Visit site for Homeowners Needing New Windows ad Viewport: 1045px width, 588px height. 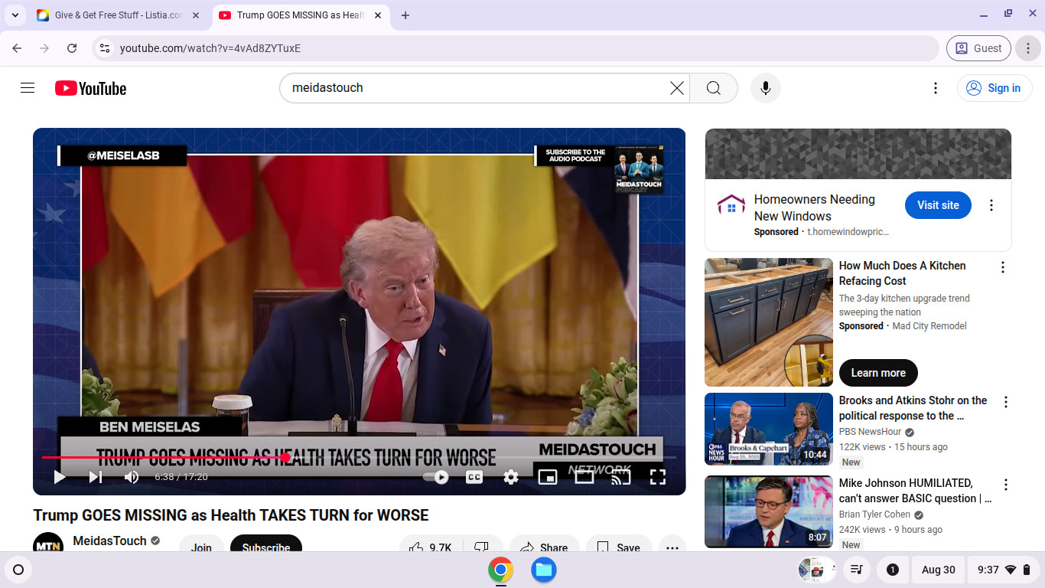(938, 205)
